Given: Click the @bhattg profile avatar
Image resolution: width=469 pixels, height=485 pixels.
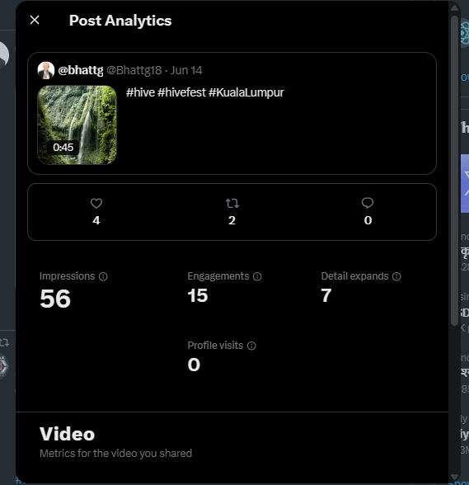Looking at the screenshot, I should click(x=46, y=70).
